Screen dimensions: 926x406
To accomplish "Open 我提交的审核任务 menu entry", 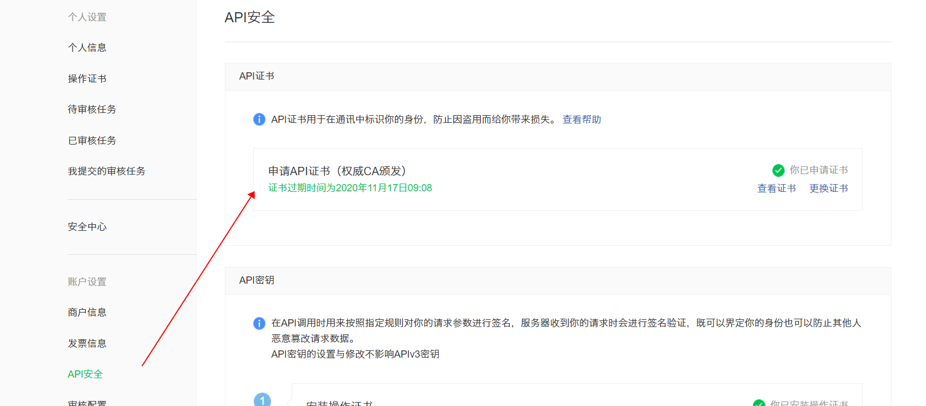I will (107, 171).
